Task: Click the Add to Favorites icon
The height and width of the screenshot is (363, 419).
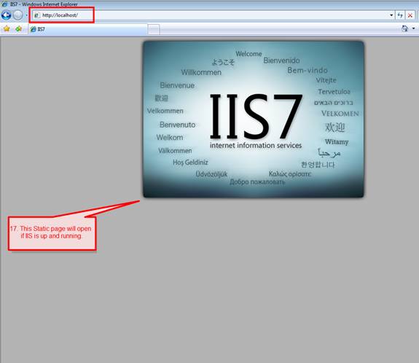Action: point(18,29)
